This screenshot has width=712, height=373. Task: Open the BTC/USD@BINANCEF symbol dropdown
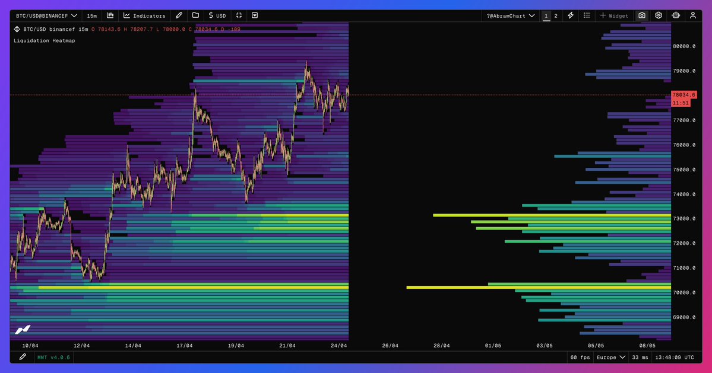tap(46, 16)
